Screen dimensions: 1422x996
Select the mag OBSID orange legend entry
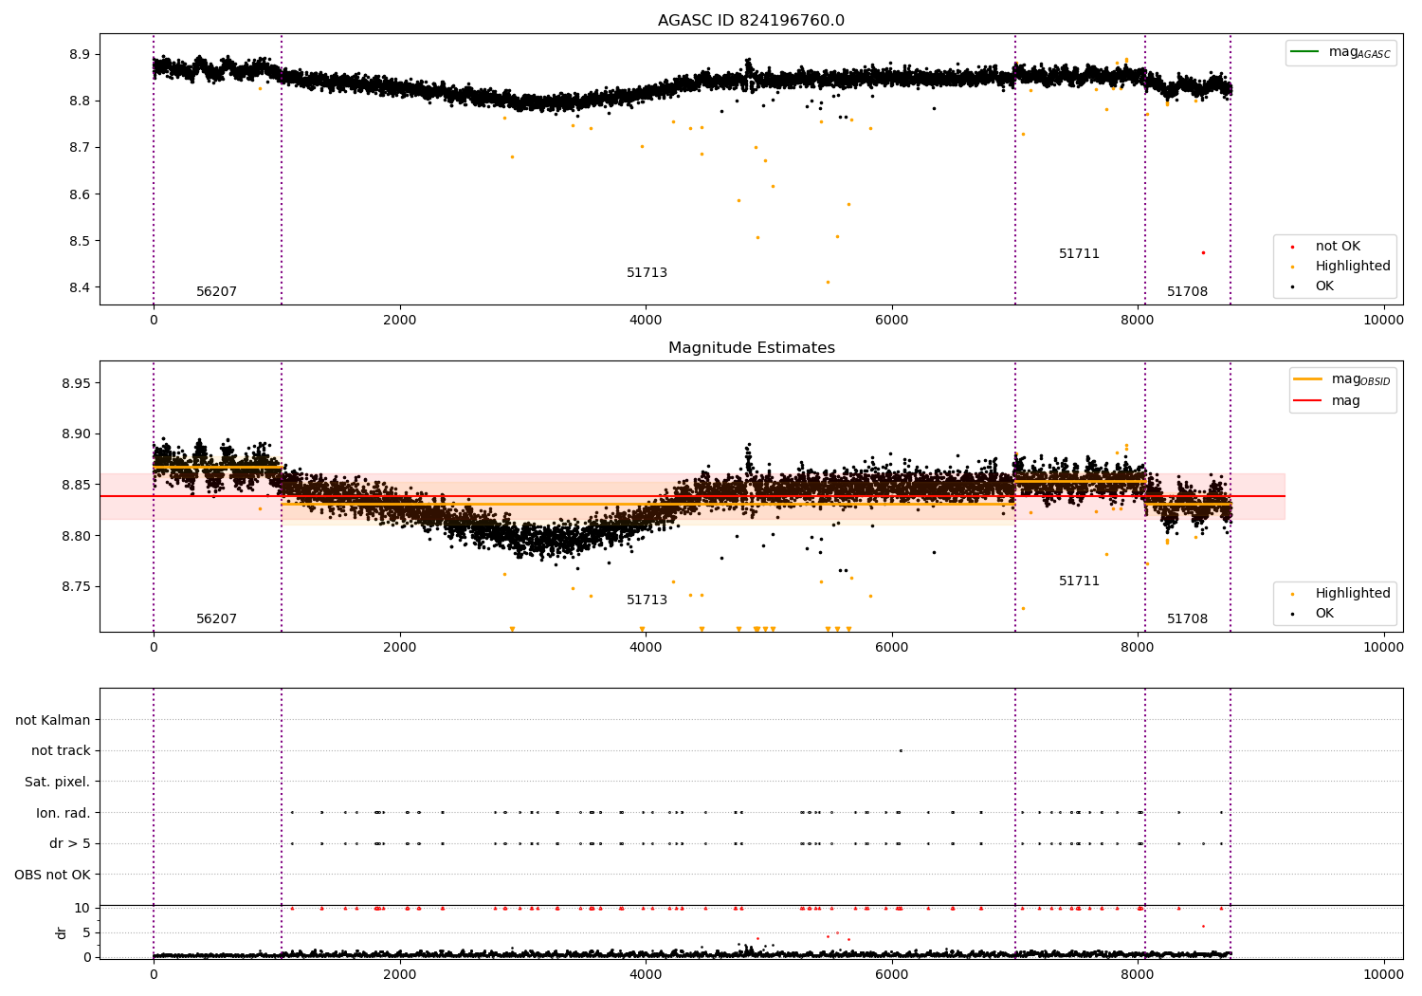[1341, 379]
